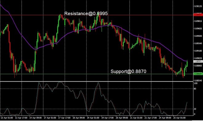
Task: Click the 0.90135 price axis label
Action: [x=198, y=6]
